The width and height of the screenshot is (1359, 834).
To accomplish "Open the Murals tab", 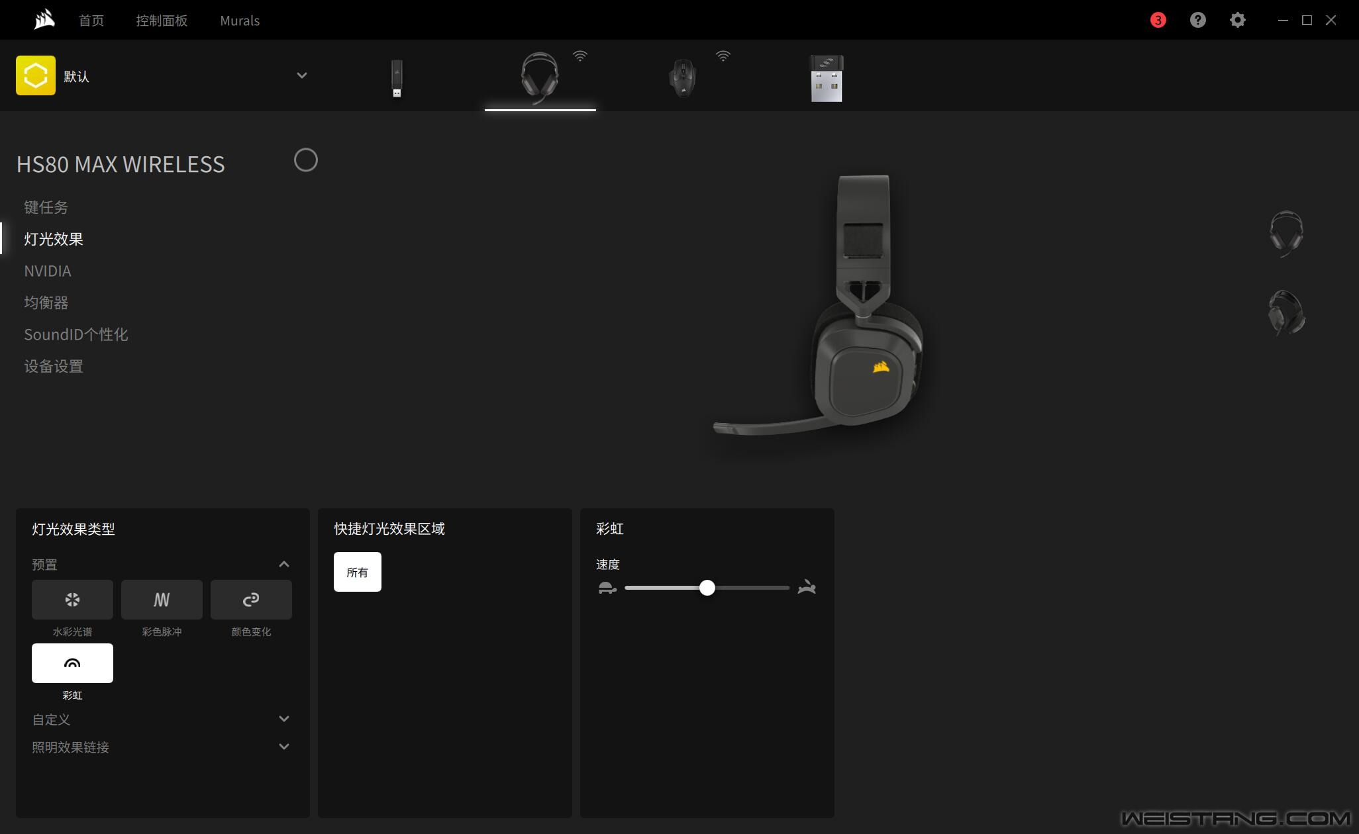I will [240, 21].
